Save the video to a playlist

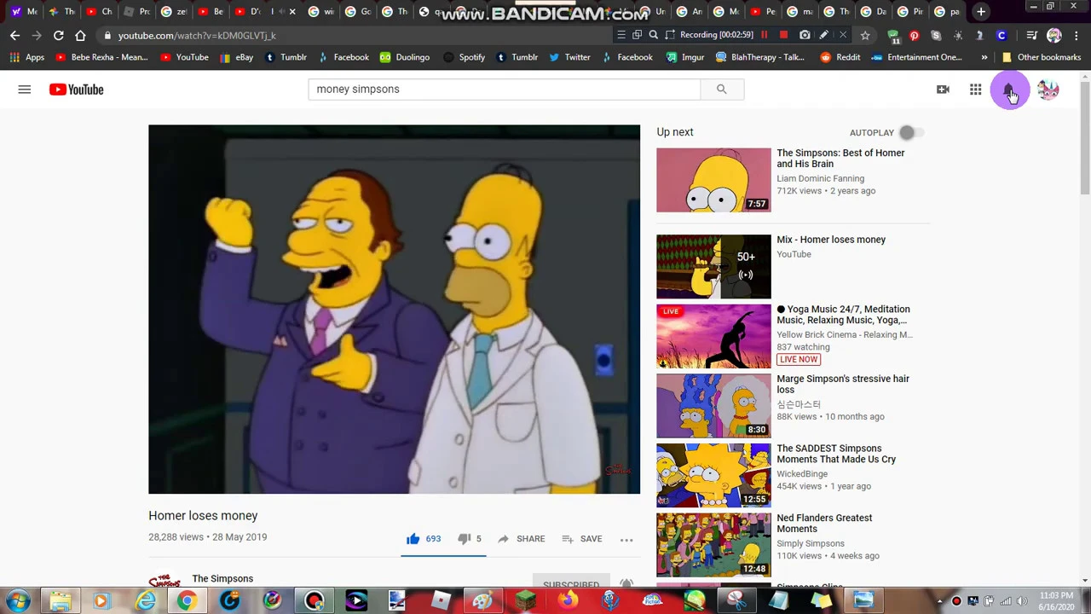pos(582,539)
